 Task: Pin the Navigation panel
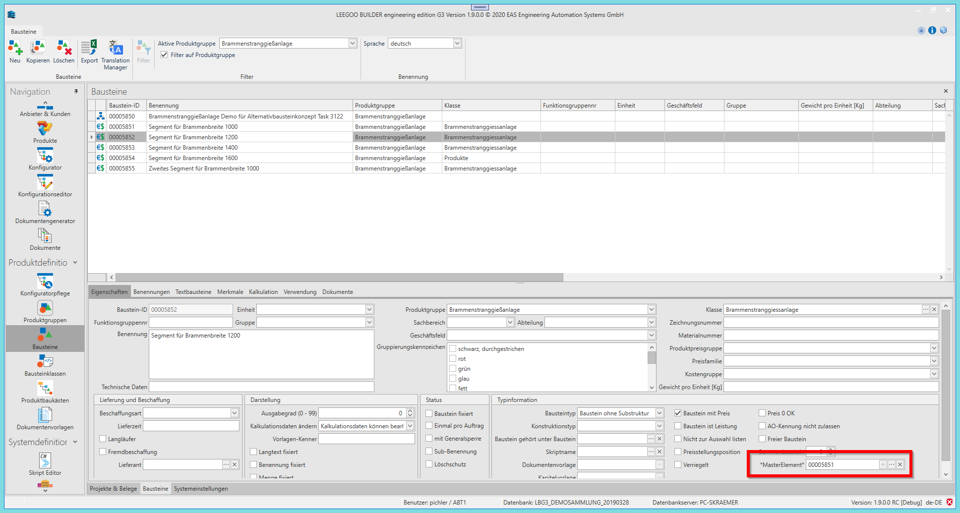tap(76, 91)
